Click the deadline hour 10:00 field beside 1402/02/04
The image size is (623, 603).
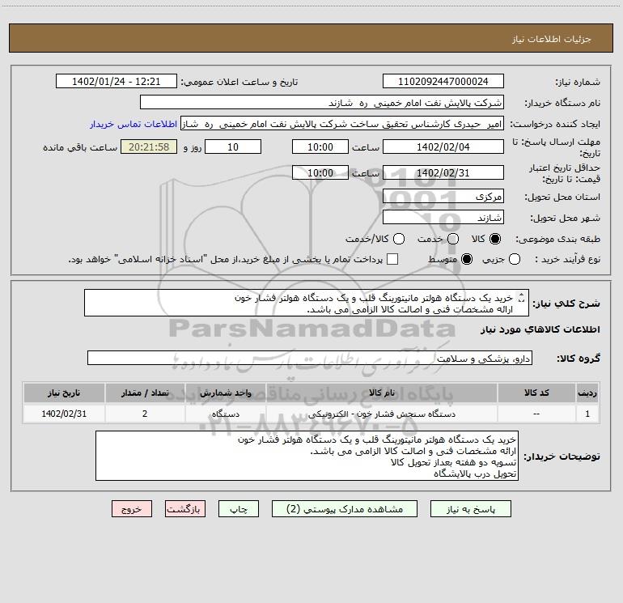[x=320, y=147]
